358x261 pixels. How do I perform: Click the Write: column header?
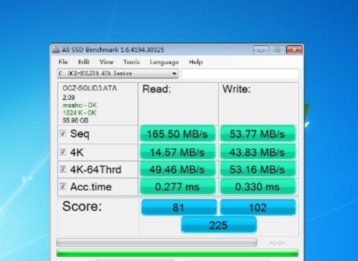click(237, 89)
